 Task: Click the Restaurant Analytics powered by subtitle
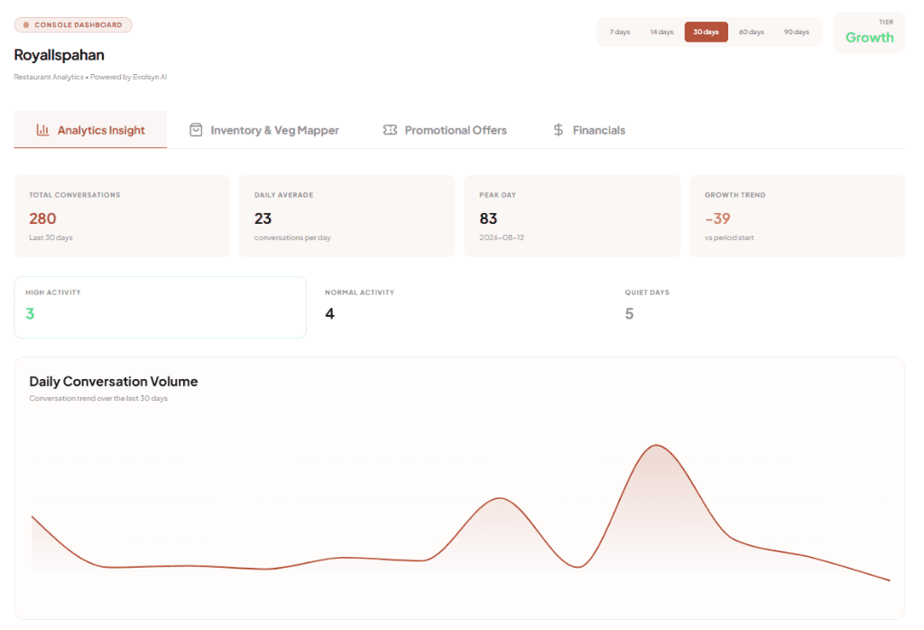click(90, 77)
